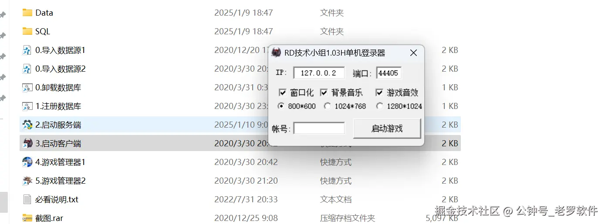Select the Data folder icon

point(27,13)
